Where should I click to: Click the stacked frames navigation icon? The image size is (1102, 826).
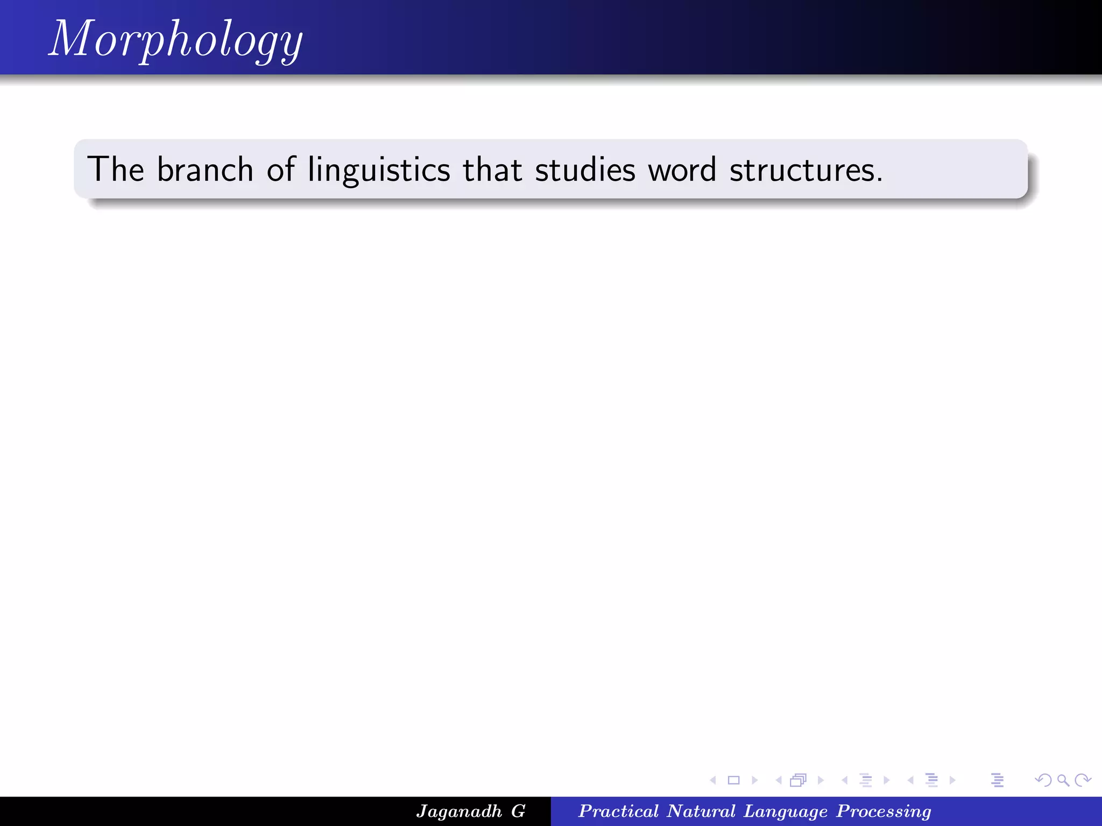(799, 780)
